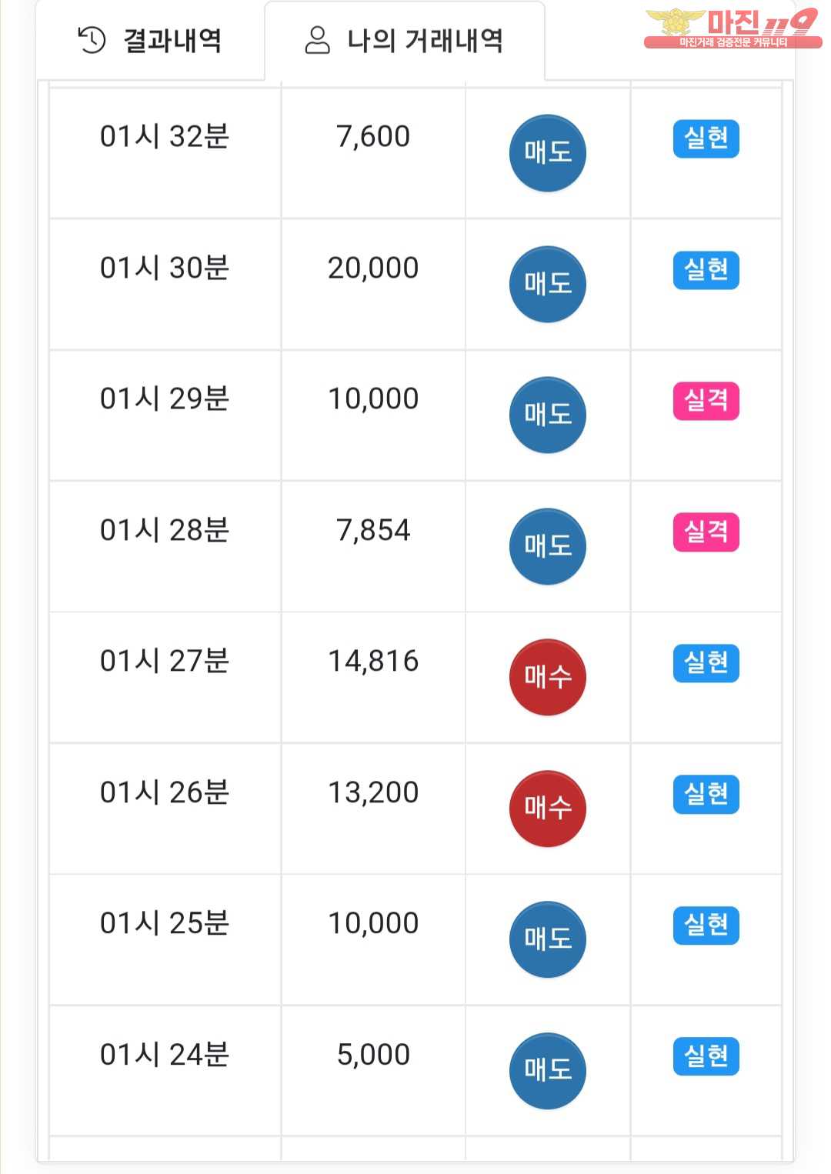Switch to 나의 거래내역 tab
Viewport: 831px width, 1174px height.
click(x=405, y=41)
